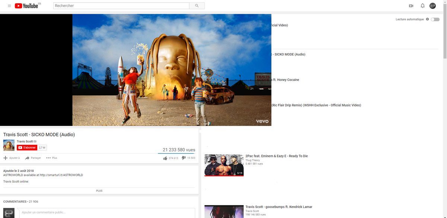Click the 198 146 583 vues text

(256, 215)
